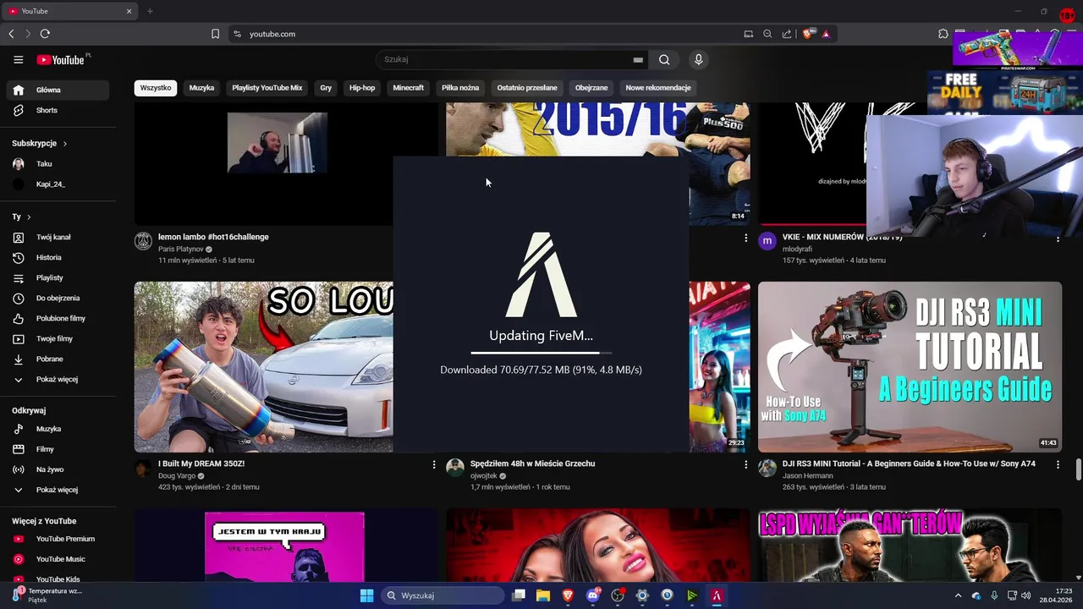Open Historia in the sidebar
1083x609 pixels.
pos(58,257)
